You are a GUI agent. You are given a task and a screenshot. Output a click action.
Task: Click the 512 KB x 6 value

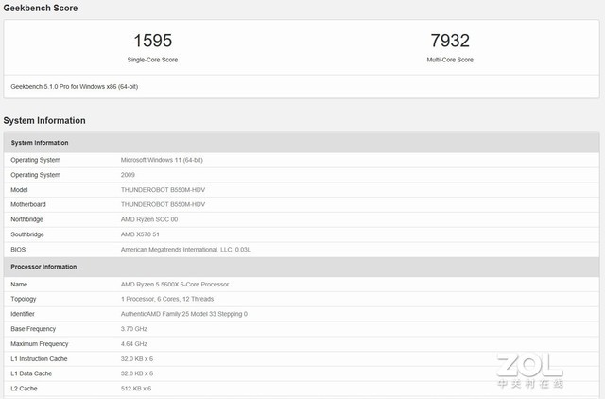point(136,389)
